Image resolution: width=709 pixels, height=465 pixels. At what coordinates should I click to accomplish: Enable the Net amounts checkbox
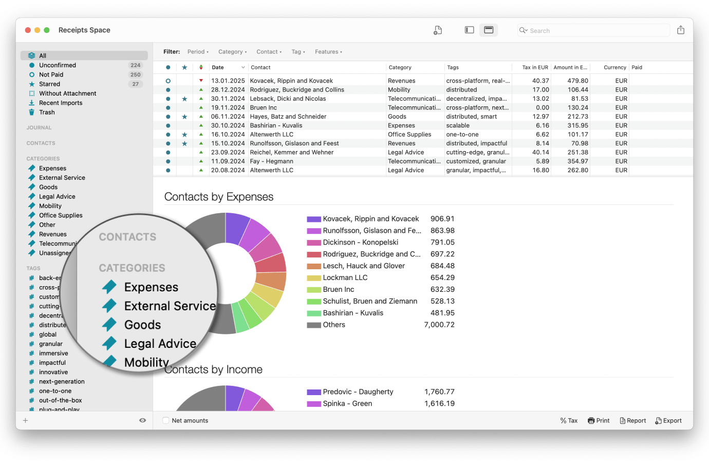coord(165,420)
